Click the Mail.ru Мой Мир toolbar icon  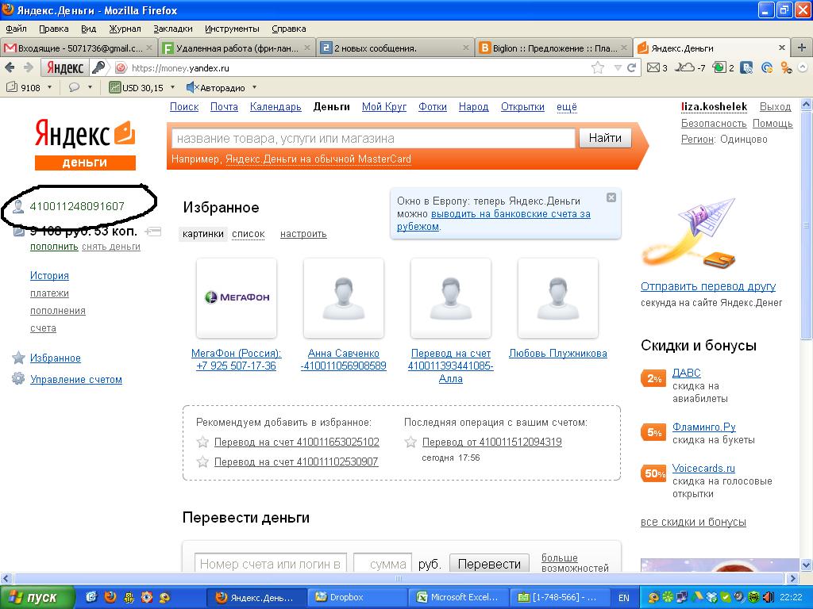767,67
